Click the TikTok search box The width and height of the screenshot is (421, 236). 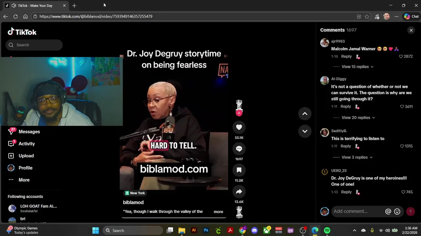point(34,45)
